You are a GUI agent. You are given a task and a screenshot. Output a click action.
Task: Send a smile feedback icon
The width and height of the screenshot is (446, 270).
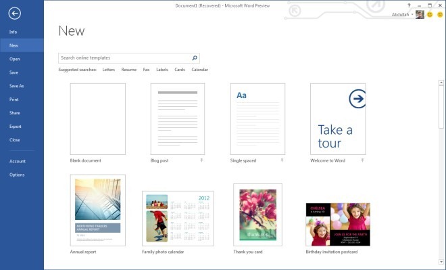(x=430, y=14)
